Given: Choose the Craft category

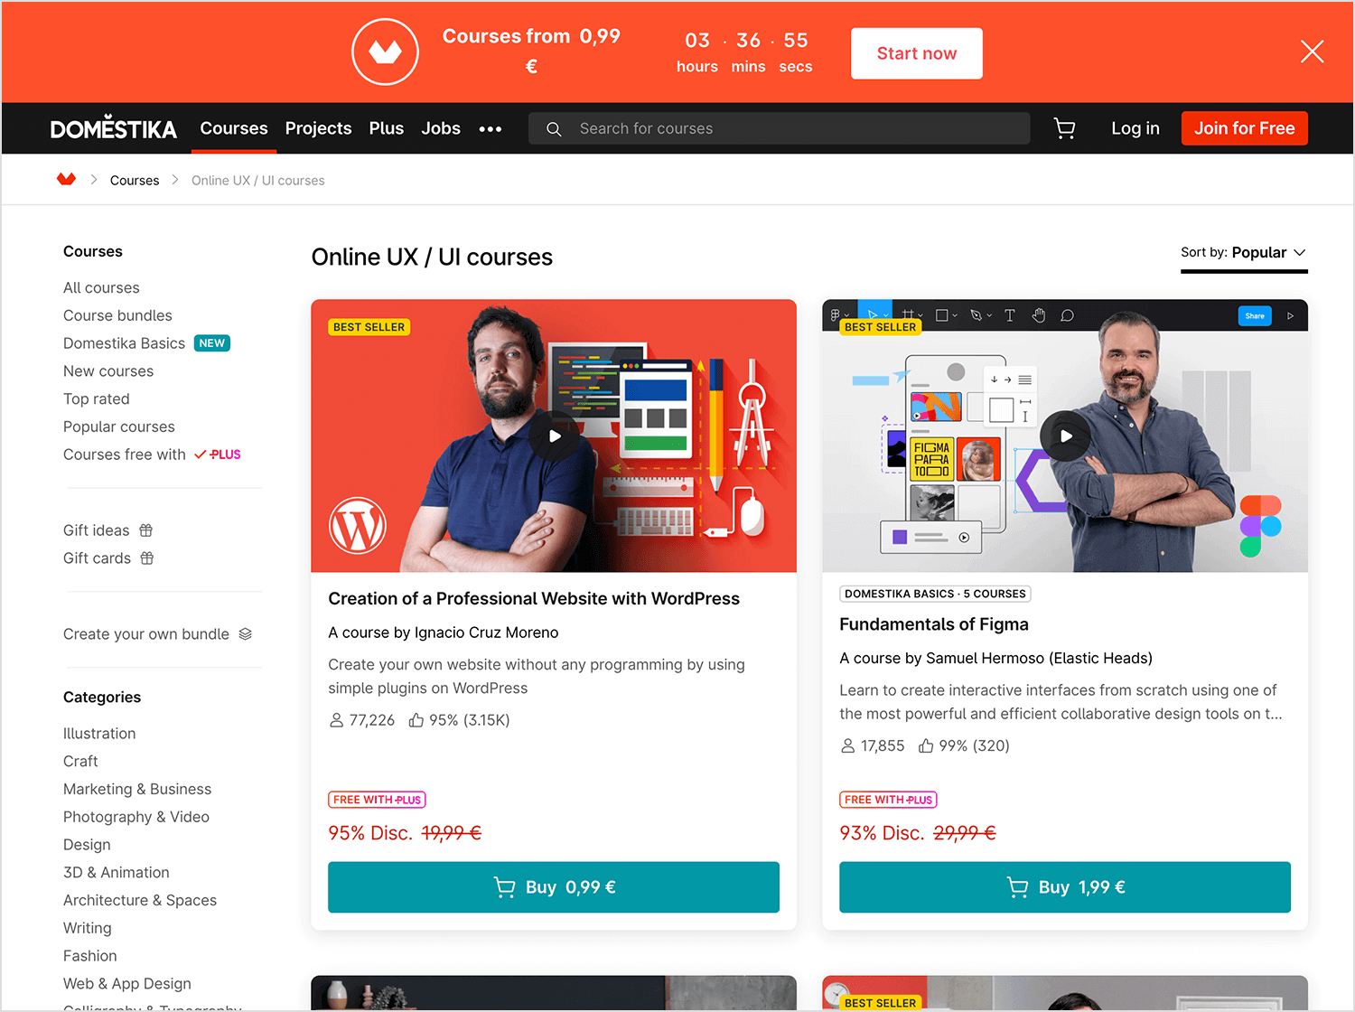Looking at the screenshot, I should click(80, 762).
